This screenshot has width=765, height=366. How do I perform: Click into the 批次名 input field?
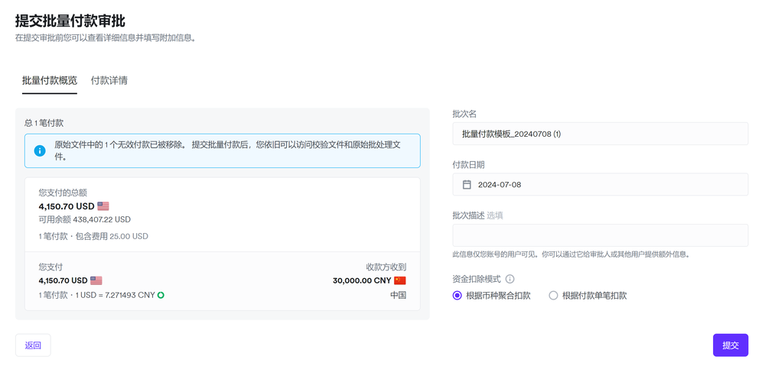[600, 134]
